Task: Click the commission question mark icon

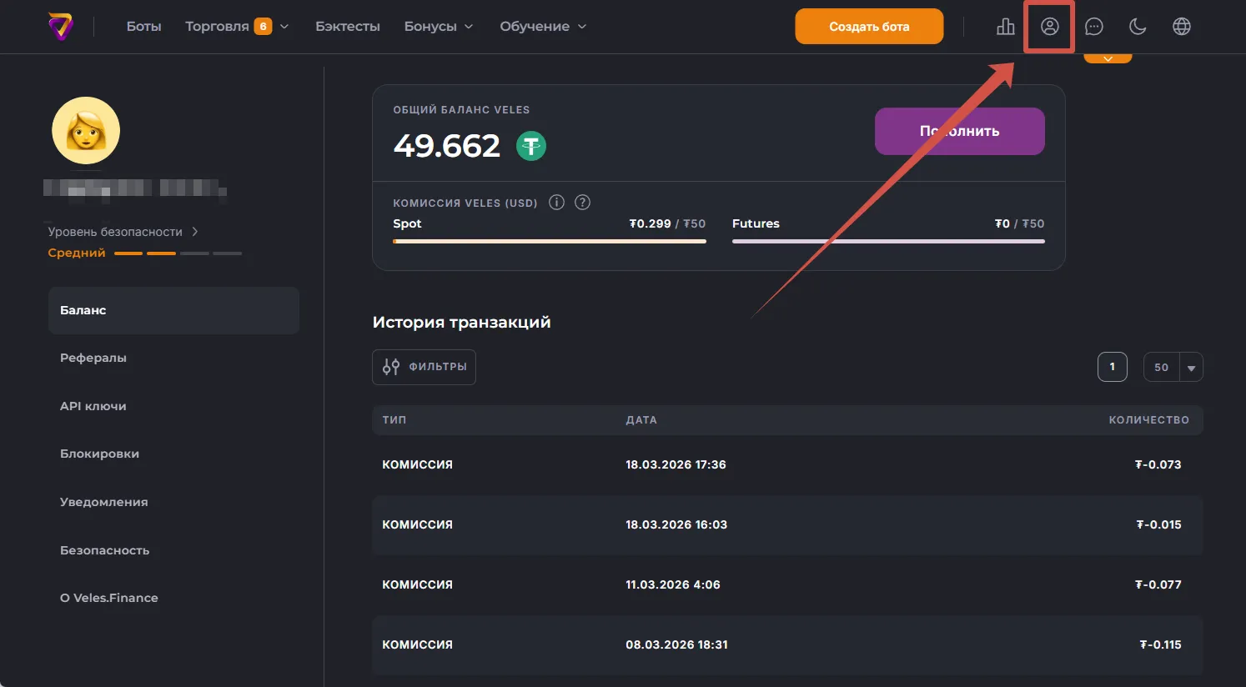Action: coord(583,203)
